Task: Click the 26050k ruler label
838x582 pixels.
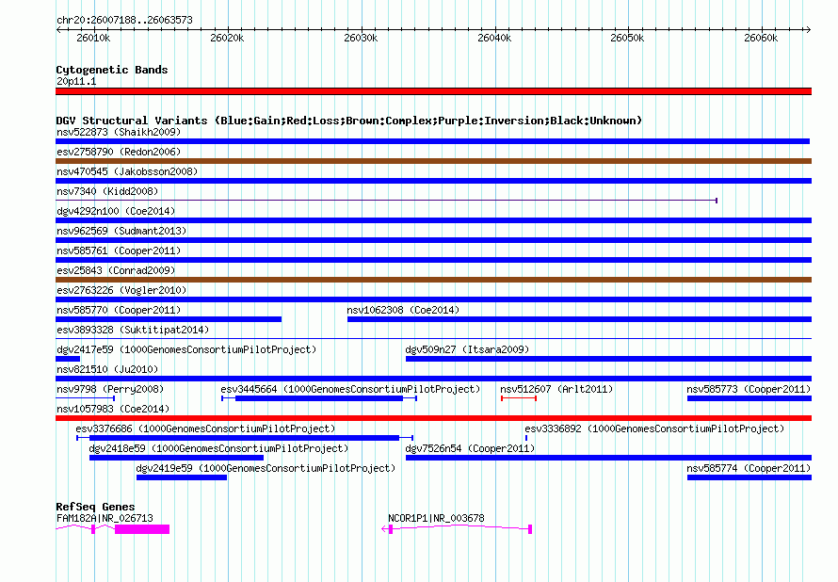Action: pyautogui.click(x=627, y=38)
